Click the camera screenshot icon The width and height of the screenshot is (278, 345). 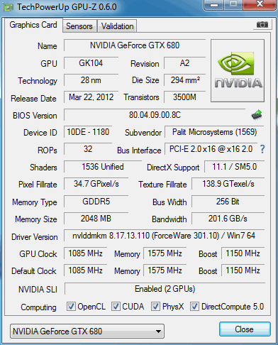(x=262, y=25)
